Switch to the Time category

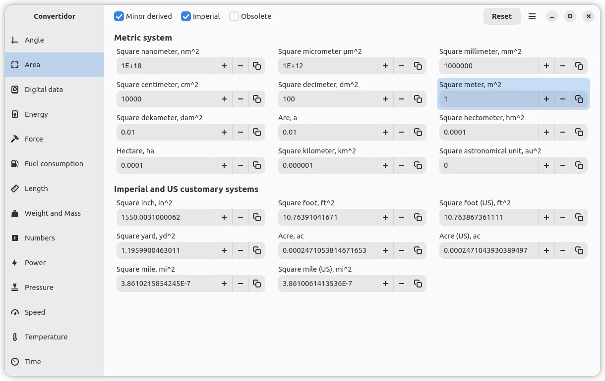tap(55, 362)
